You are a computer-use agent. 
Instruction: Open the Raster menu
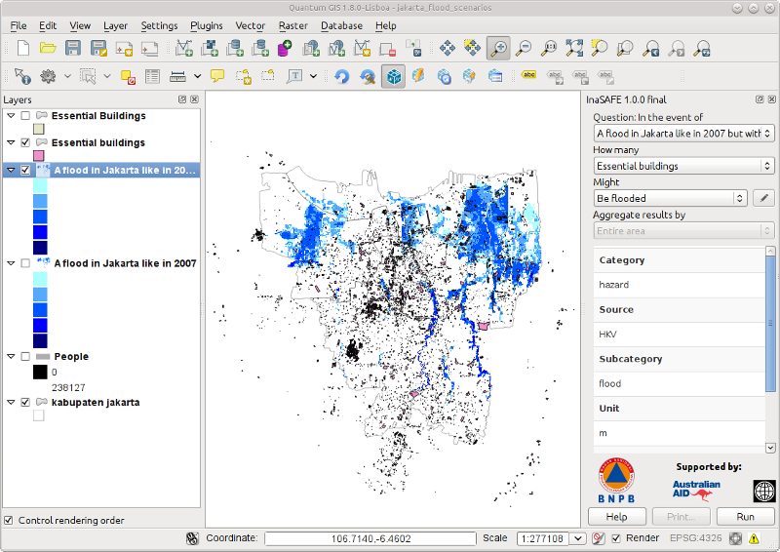pos(293,25)
